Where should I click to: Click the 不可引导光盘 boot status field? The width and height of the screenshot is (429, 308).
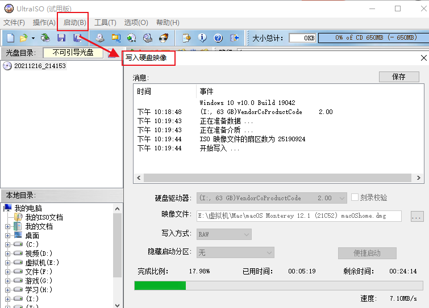pyautogui.click(x=73, y=52)
